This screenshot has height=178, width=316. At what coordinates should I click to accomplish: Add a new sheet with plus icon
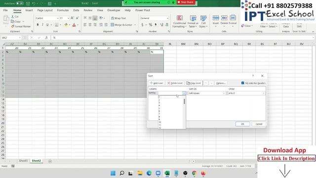50,161
